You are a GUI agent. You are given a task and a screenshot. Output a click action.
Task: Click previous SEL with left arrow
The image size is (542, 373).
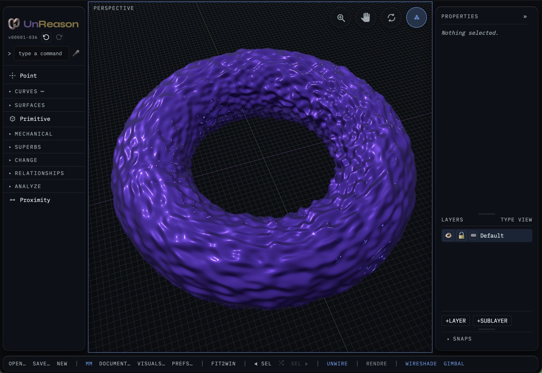[x=263, y=364]
